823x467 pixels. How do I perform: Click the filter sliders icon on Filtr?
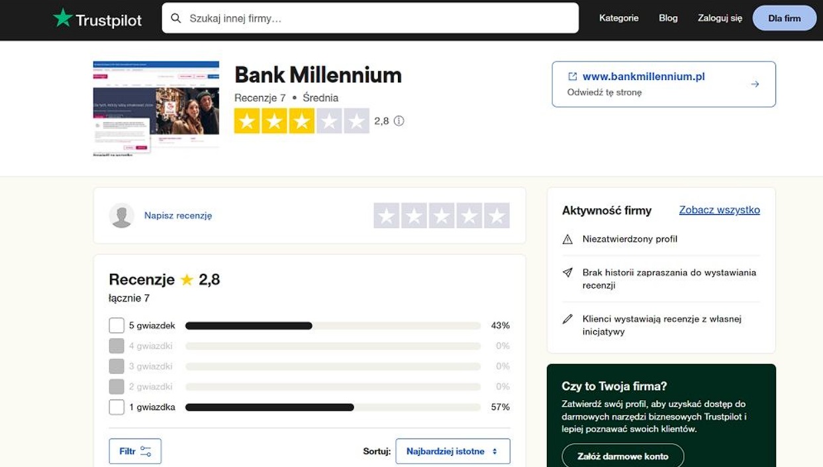click(146, 451)
